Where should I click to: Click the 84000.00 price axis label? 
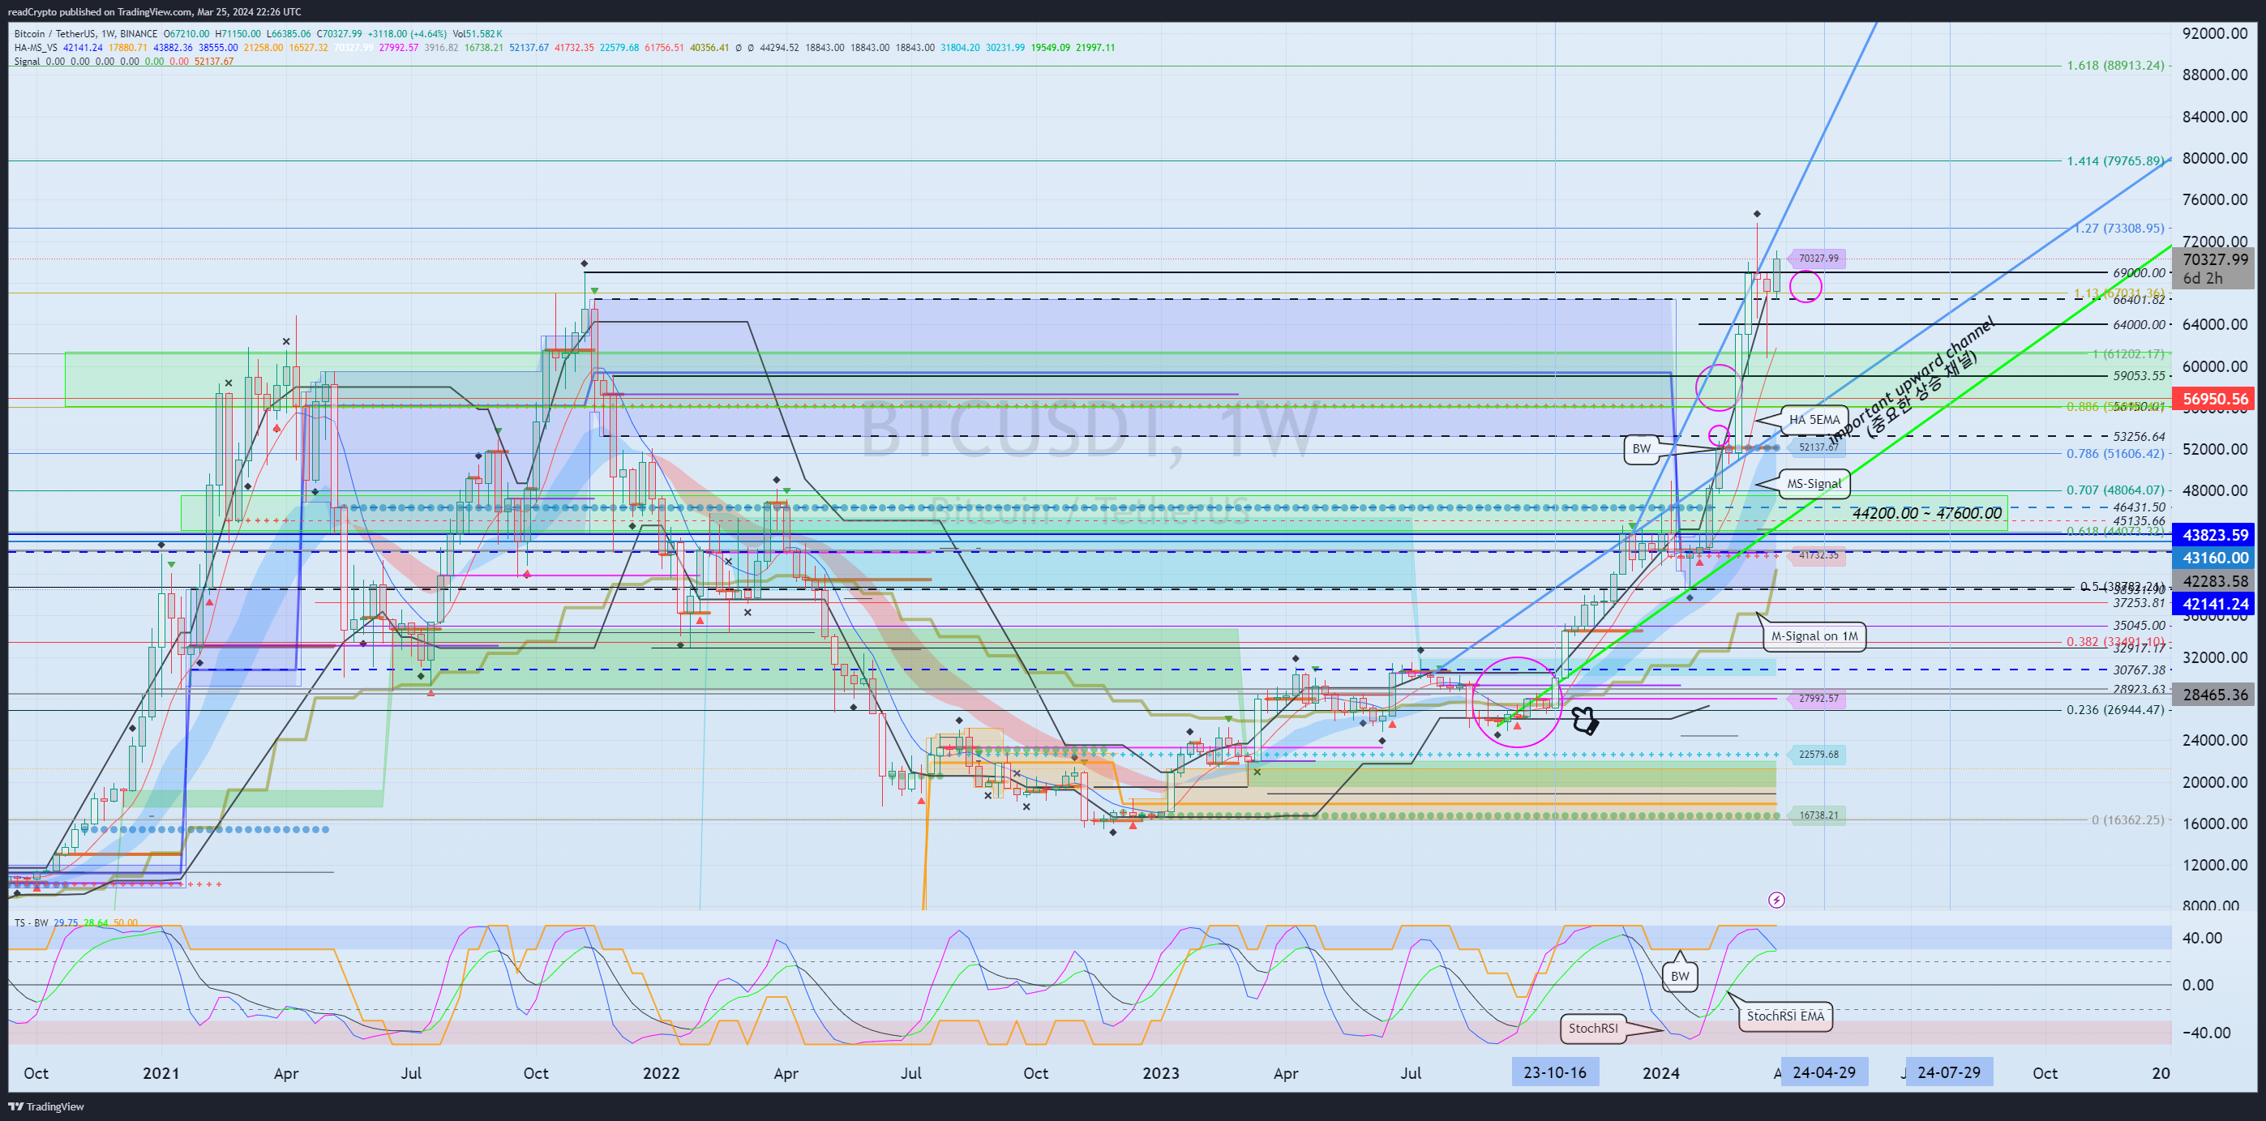coord(2214,116)
